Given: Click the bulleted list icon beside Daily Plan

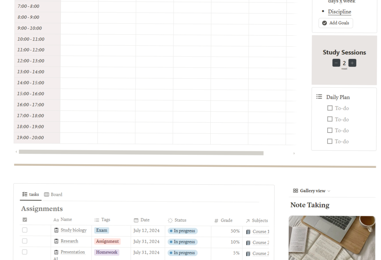Looking at the screenshot, I should point(319,97).
